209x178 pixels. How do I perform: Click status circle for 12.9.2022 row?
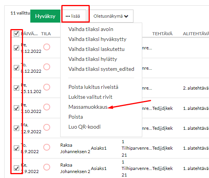coord(47,127)
